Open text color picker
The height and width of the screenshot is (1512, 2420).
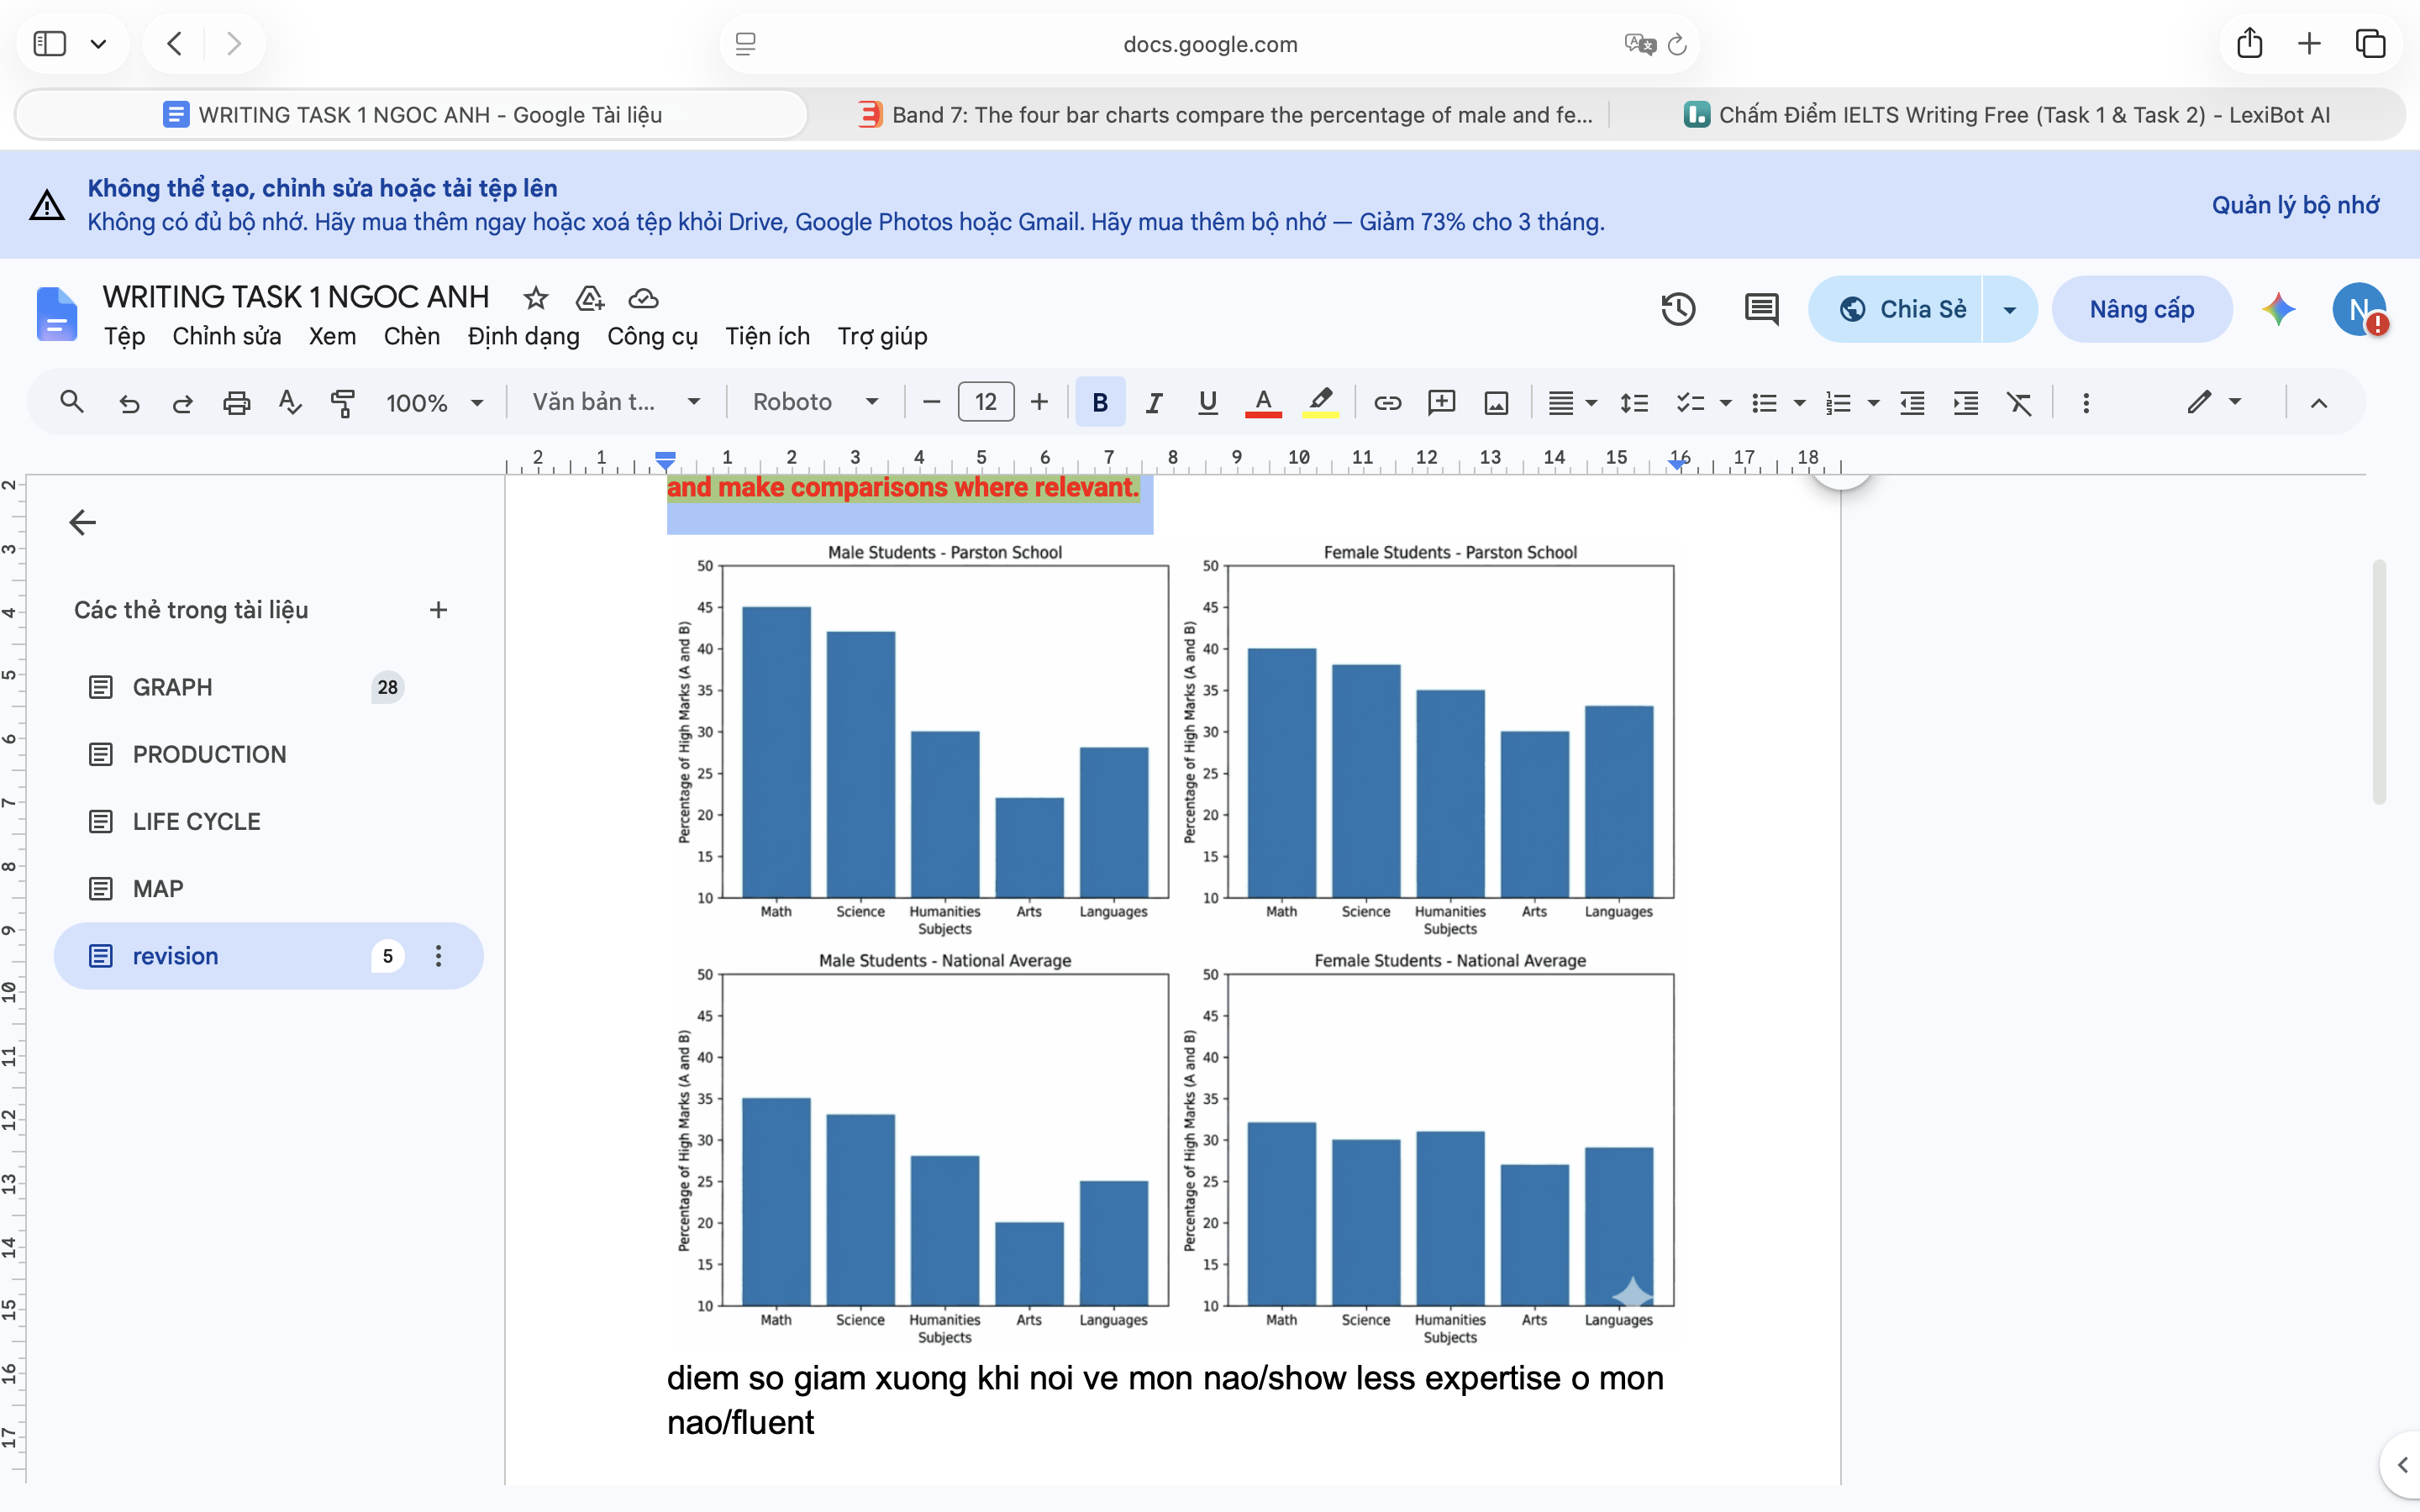[1263, 403]
